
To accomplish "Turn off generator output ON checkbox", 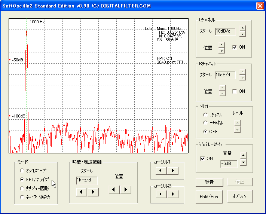I will [x=202, y=159].
